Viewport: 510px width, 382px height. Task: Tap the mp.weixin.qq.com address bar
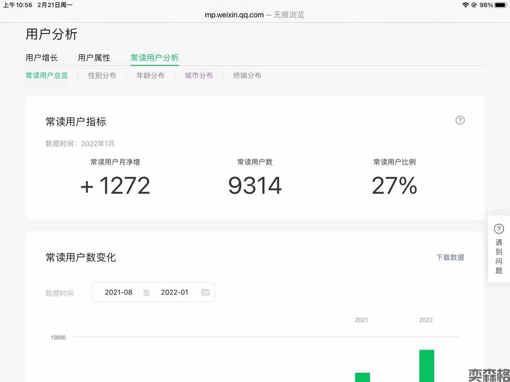[234, 15]
